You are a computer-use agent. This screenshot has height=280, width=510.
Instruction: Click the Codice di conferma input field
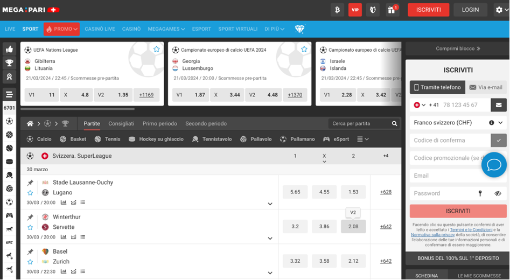[450, 141]
